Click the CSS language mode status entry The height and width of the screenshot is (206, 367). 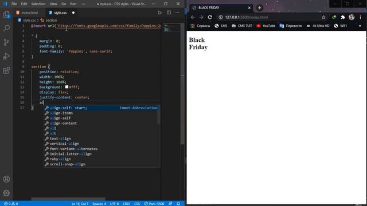click(137, 204)
